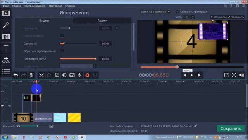Detach preview window icon
Screen dimensions: 248x140
tap(226, 75)
